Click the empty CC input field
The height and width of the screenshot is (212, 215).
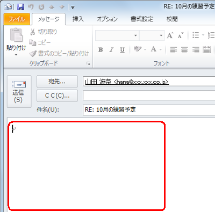[x=149, y=96]
